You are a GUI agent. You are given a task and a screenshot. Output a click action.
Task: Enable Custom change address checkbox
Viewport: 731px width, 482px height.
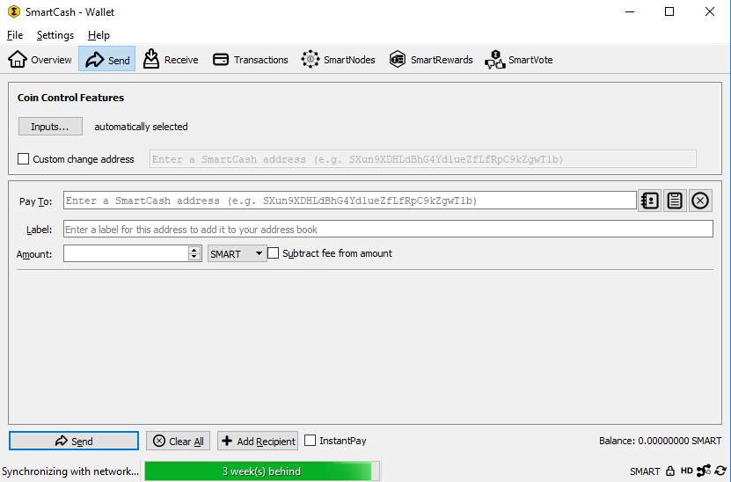click(23, 158)
